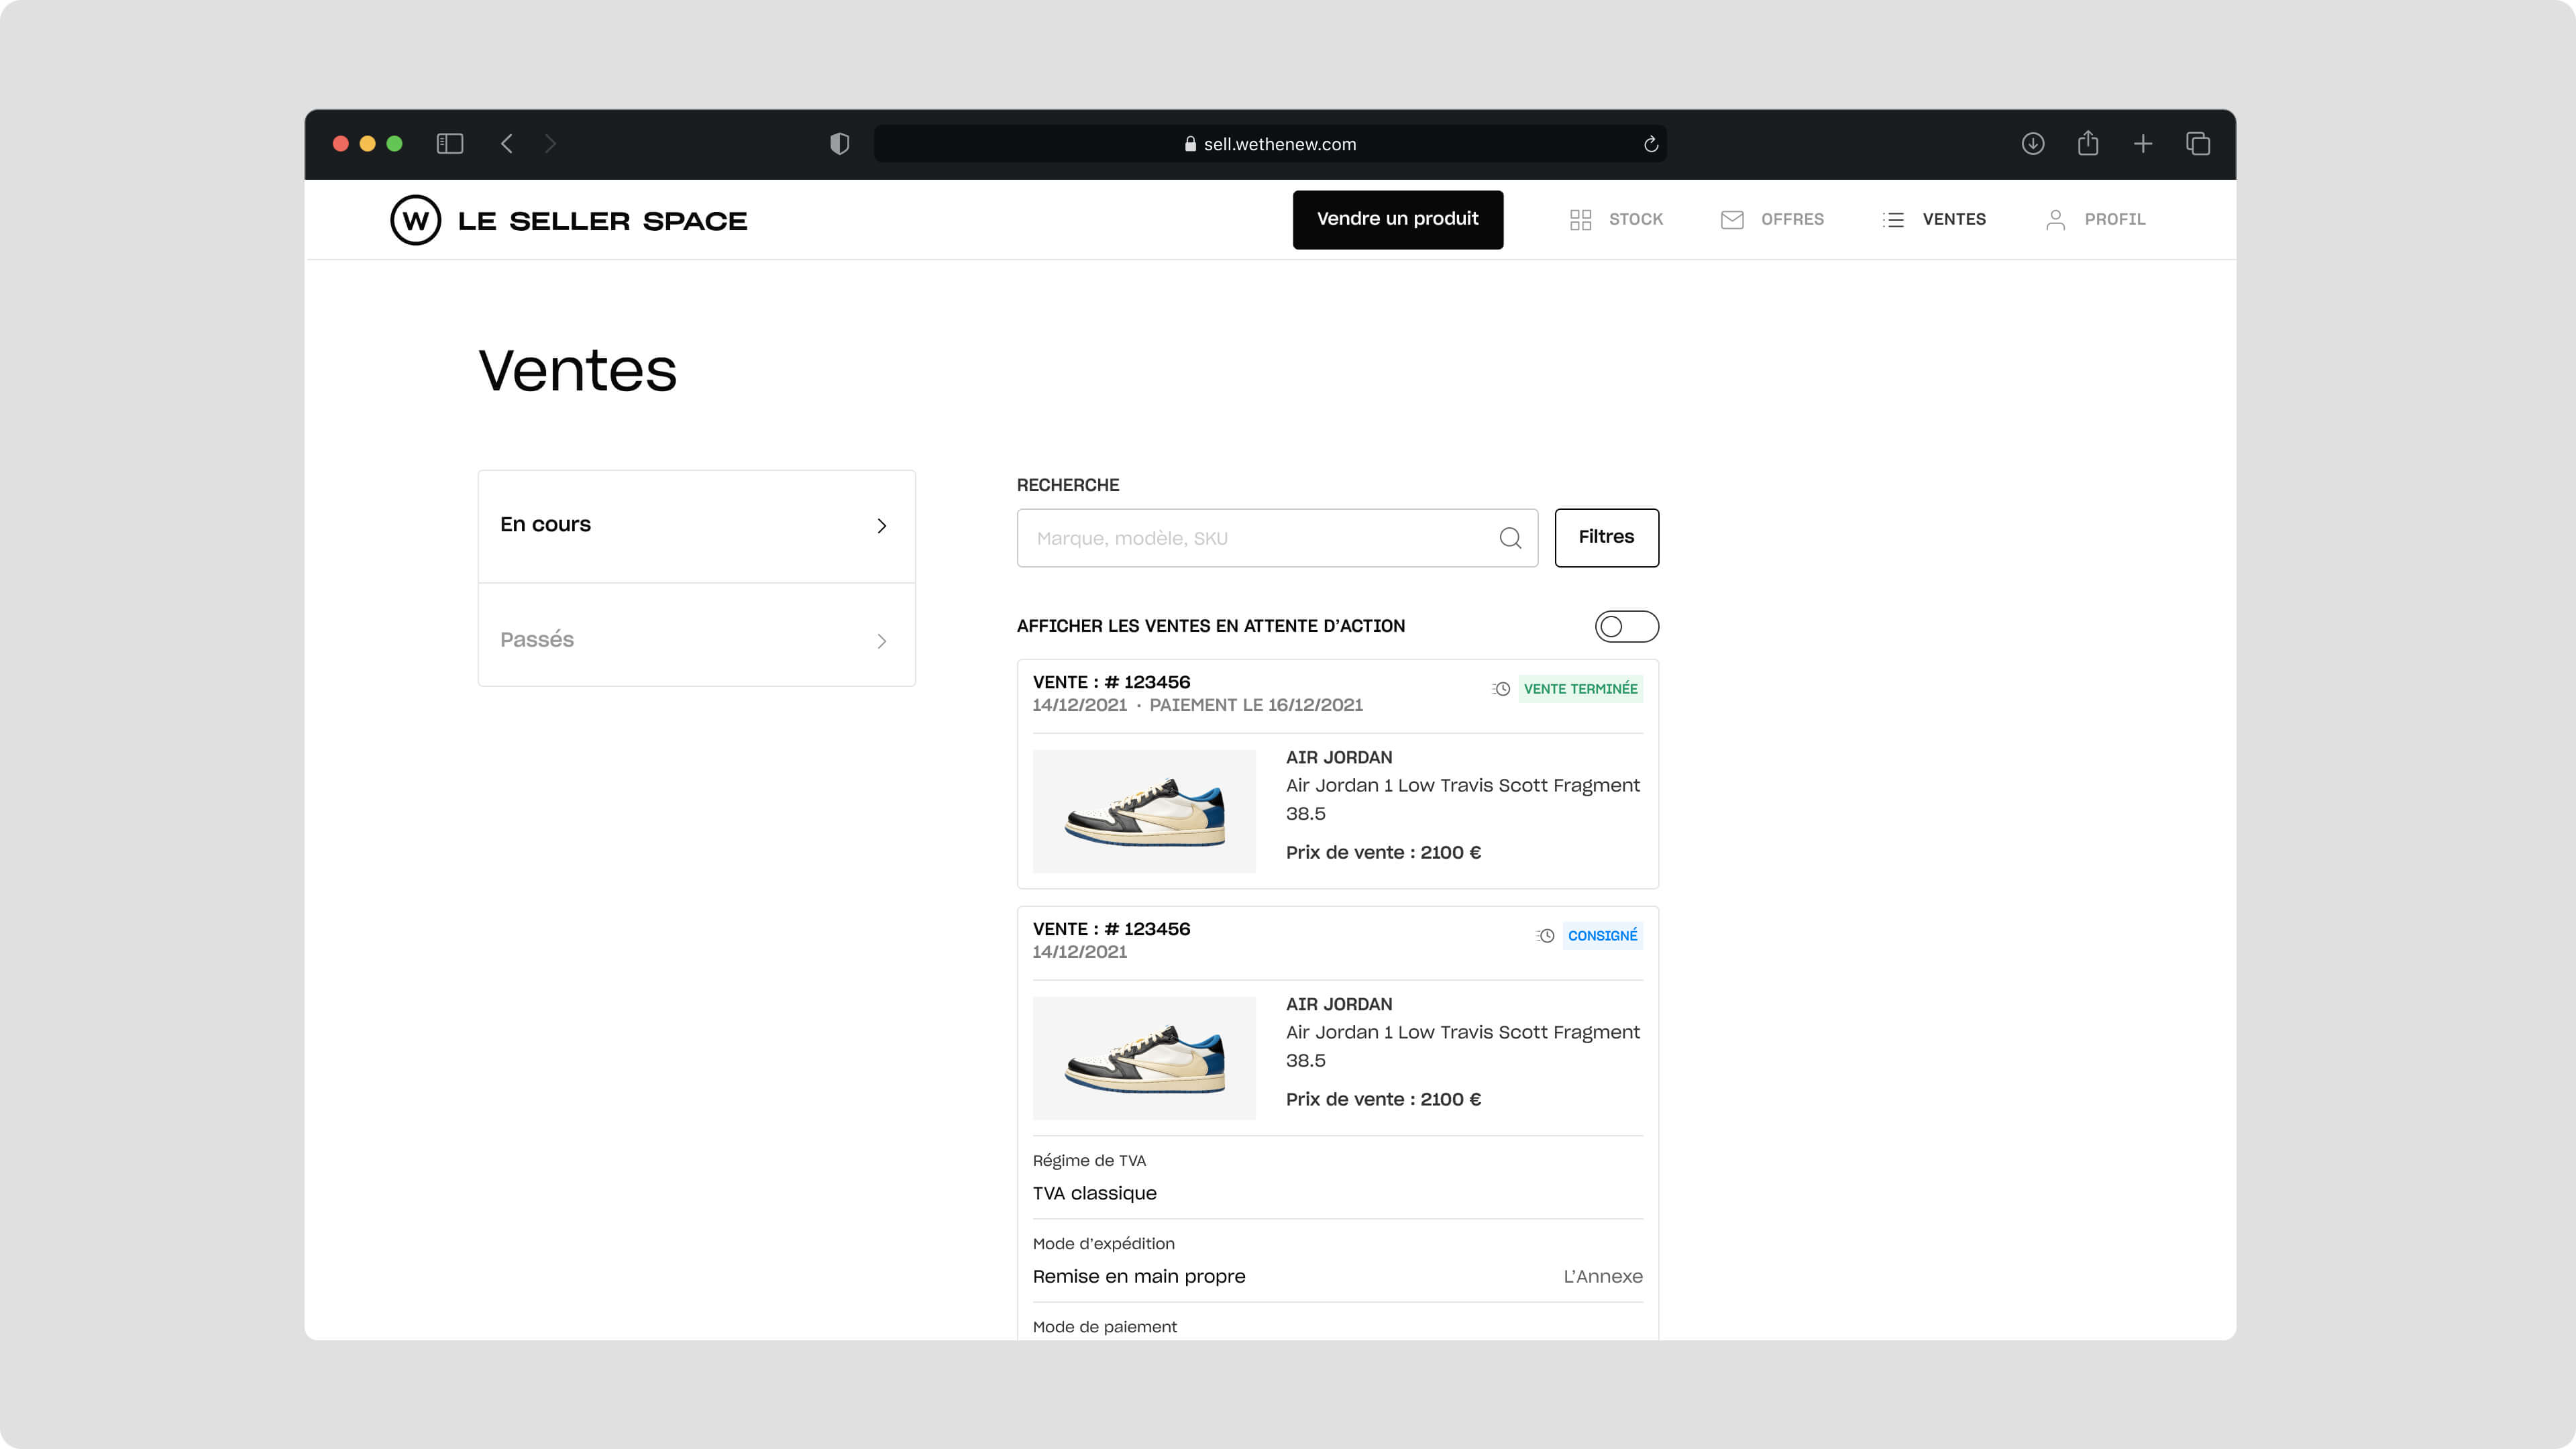Click the Profil person icon

(2056, 220)
